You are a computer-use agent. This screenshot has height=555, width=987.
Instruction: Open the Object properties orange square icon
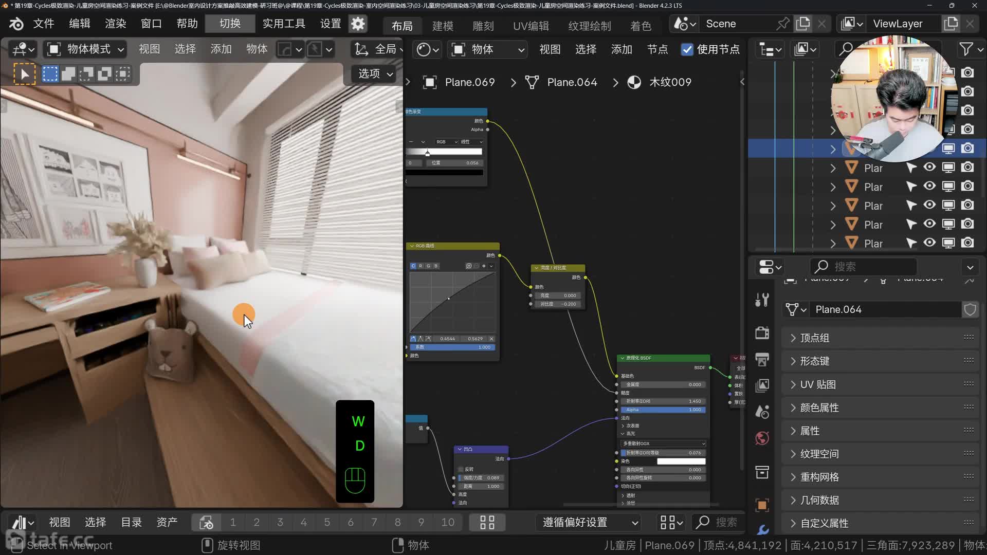point(762,505)
